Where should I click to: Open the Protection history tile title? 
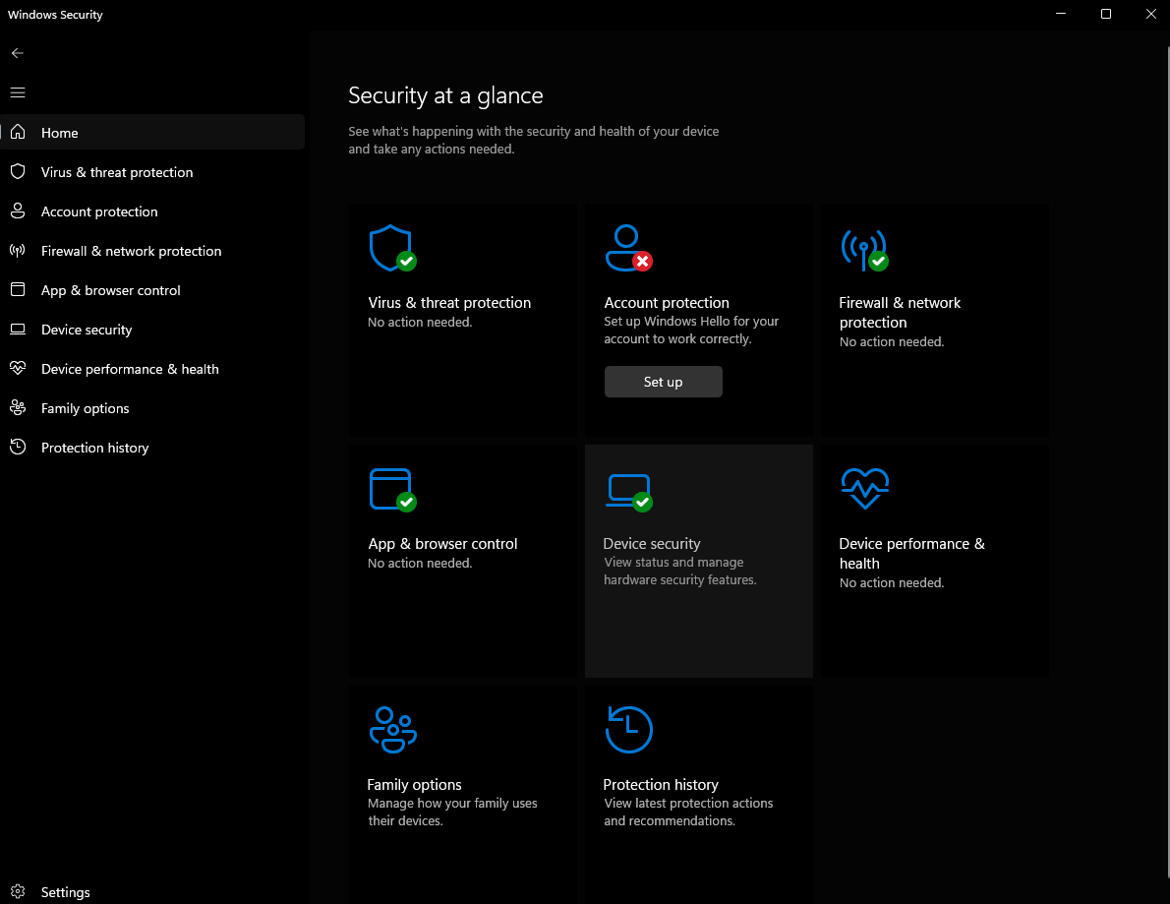click(x=661, y=785)
